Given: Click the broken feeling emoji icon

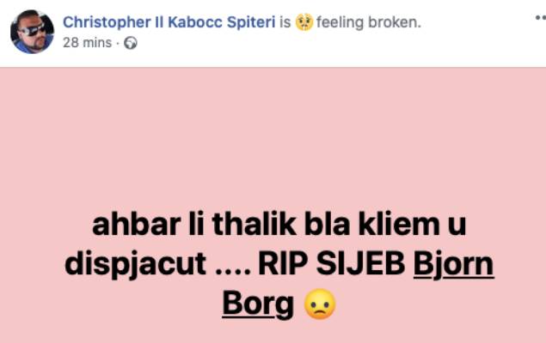Looking at the screenshot, I should [x=304, y=22].
